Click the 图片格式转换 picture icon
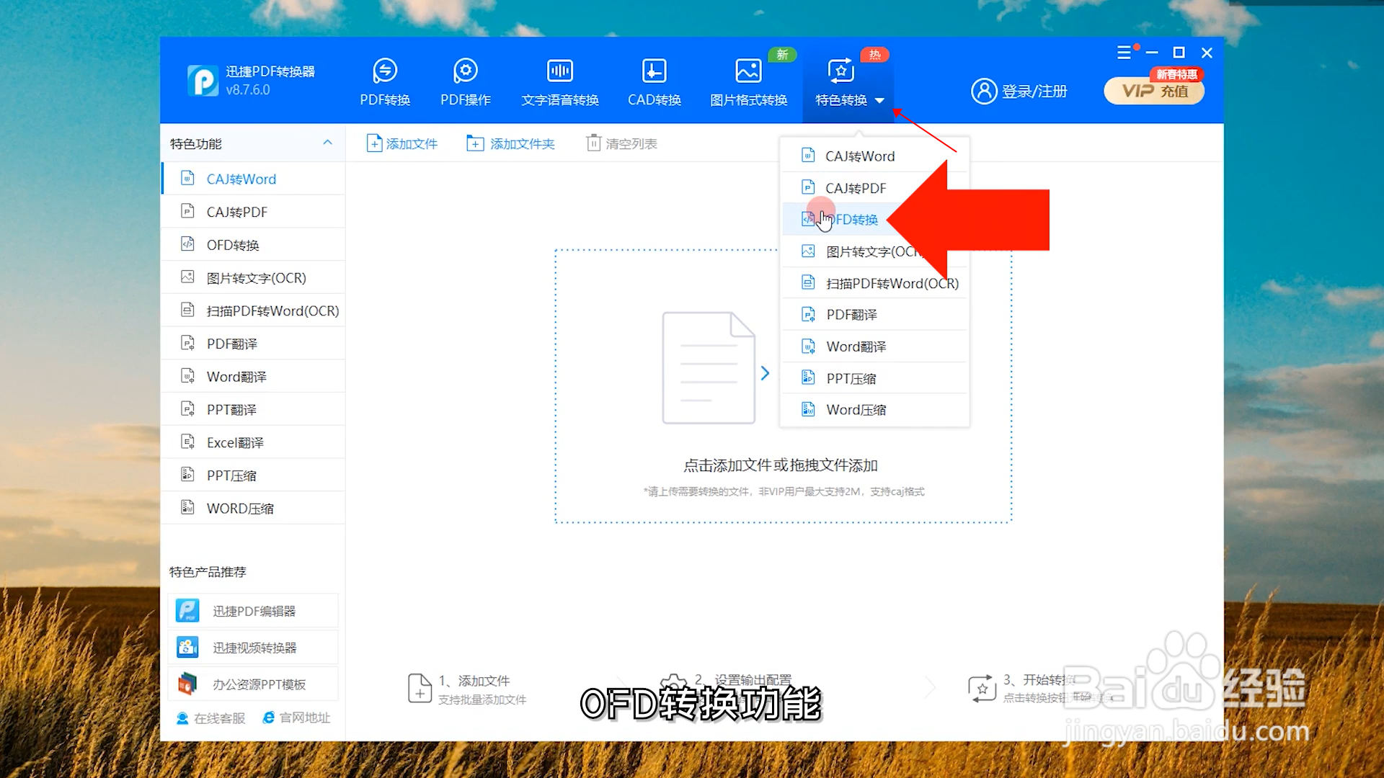The width and height of the screenshot is (1384, 778). 748,71
